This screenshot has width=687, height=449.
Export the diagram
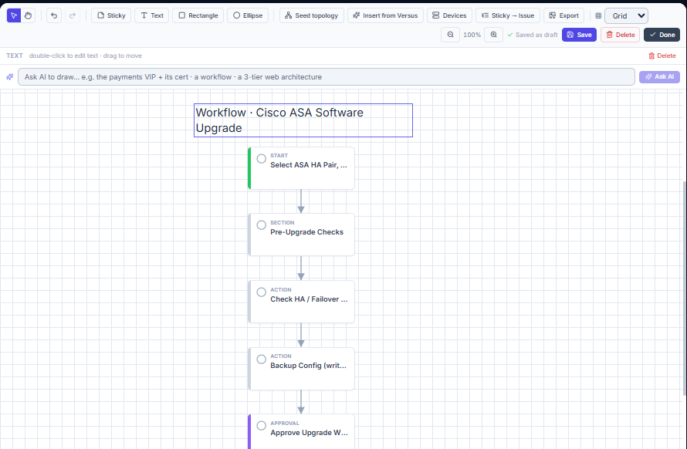point(564,15)
